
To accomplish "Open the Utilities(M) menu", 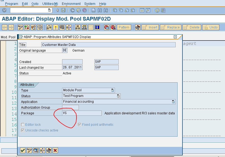I will click(x=50, y=4).
